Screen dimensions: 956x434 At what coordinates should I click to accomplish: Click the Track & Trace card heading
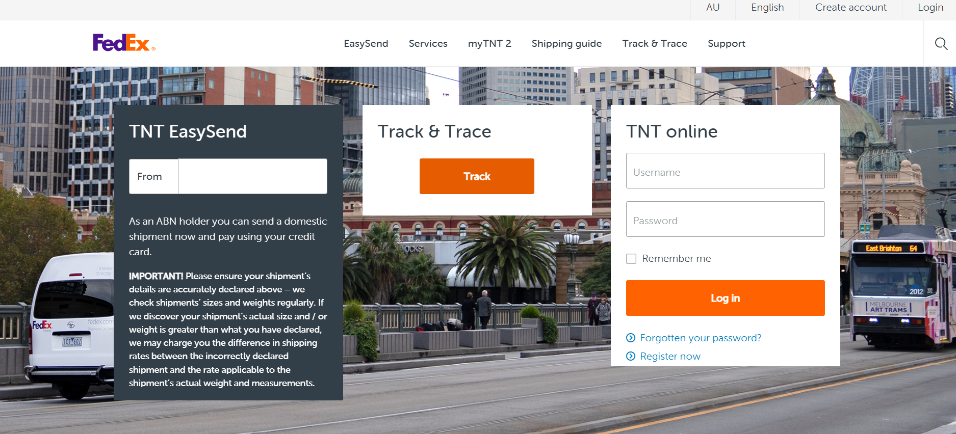(434, 131)
